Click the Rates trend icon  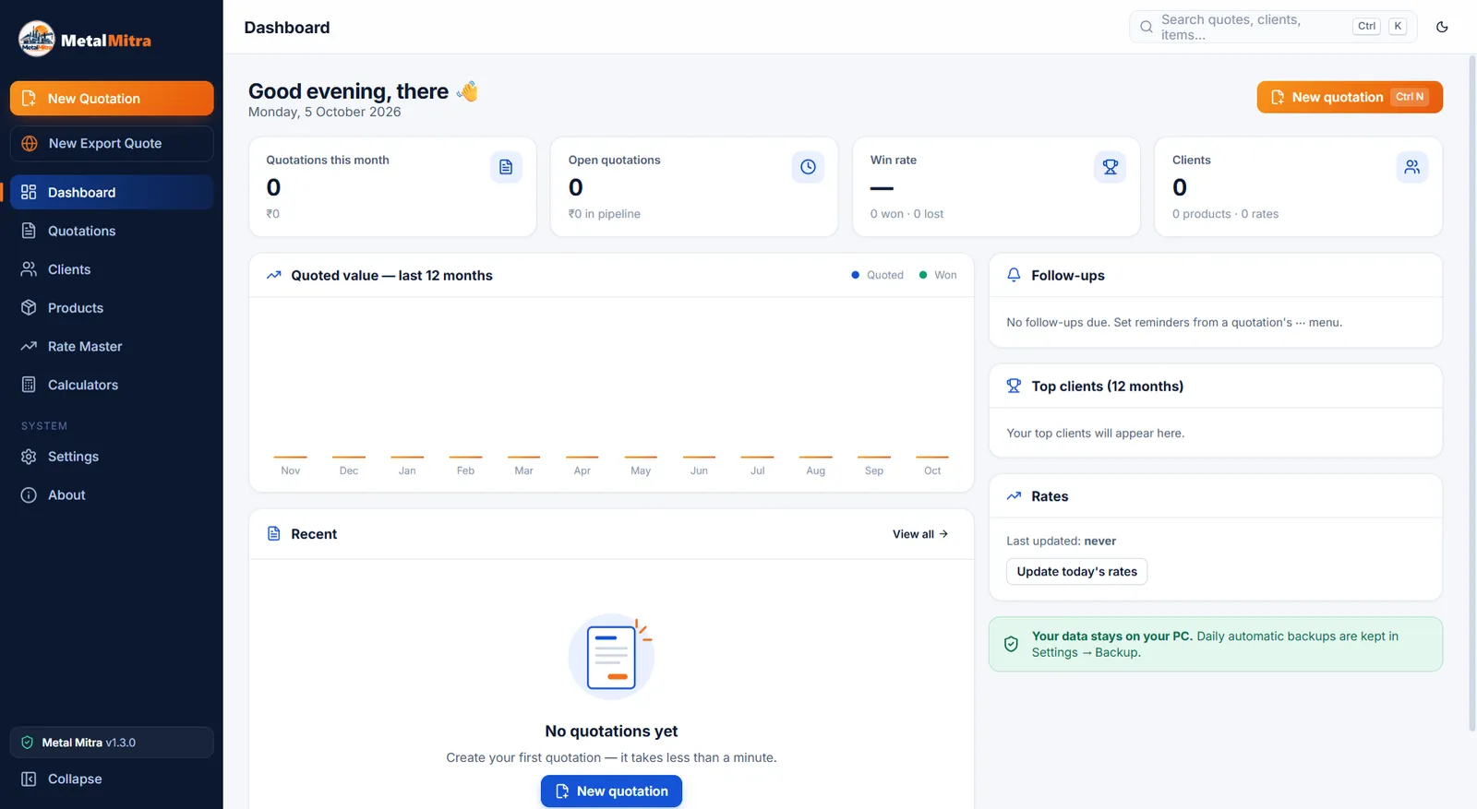pyautogui.click(x=1014, y=496)
